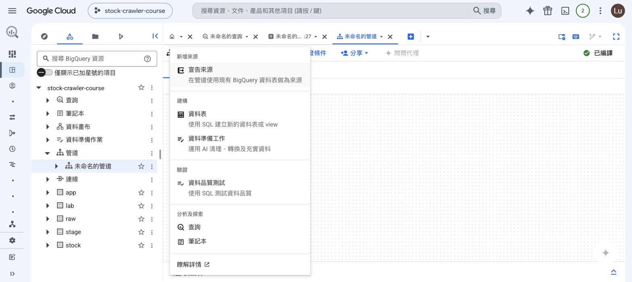Expand the 資料畫布 tree node
Image resolution: width=632 pixels, height=282 pixels.
[x=48, y=127]
